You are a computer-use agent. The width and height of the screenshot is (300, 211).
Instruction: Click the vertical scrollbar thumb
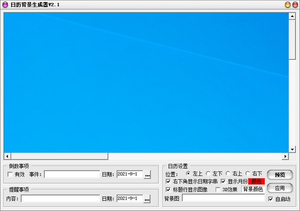pyautogui.click(x=292, y=40)
